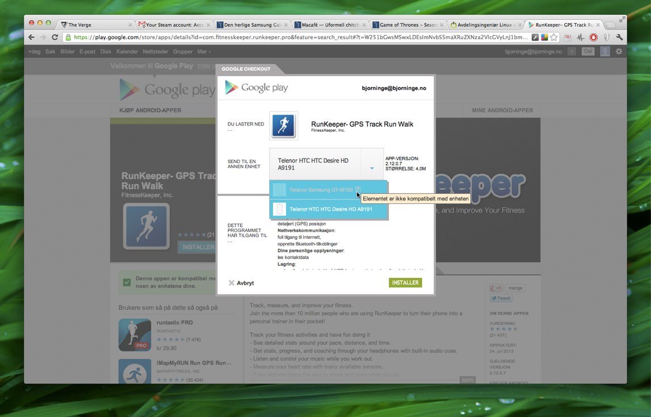651x417 pixels.
Task: Click the pulse waveform extension icon
Action: click(581, 37)
